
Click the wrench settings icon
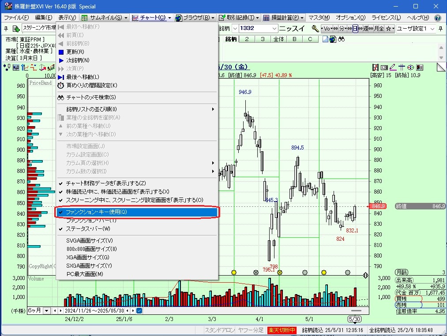[x=315, y=29]
